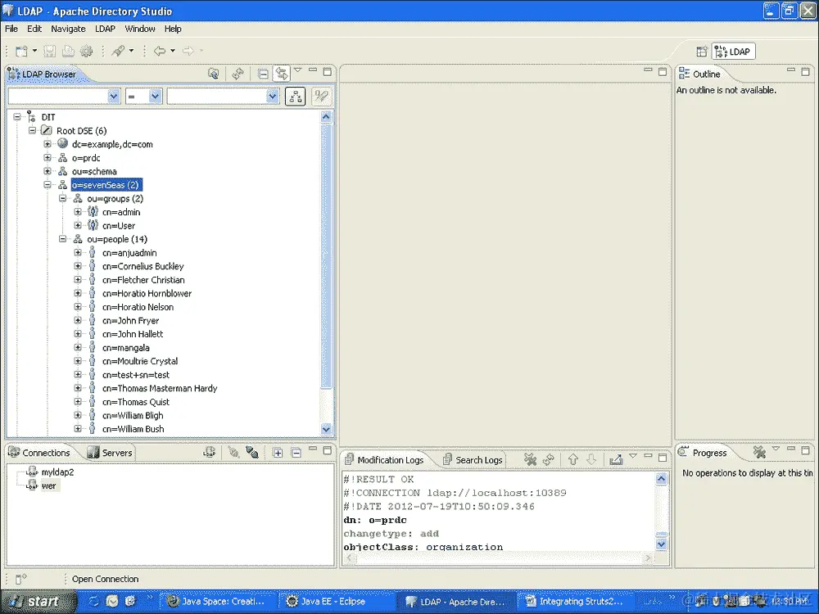Collapse the DIT tree node
Screen dimensions: 819x614
(17, 117)
